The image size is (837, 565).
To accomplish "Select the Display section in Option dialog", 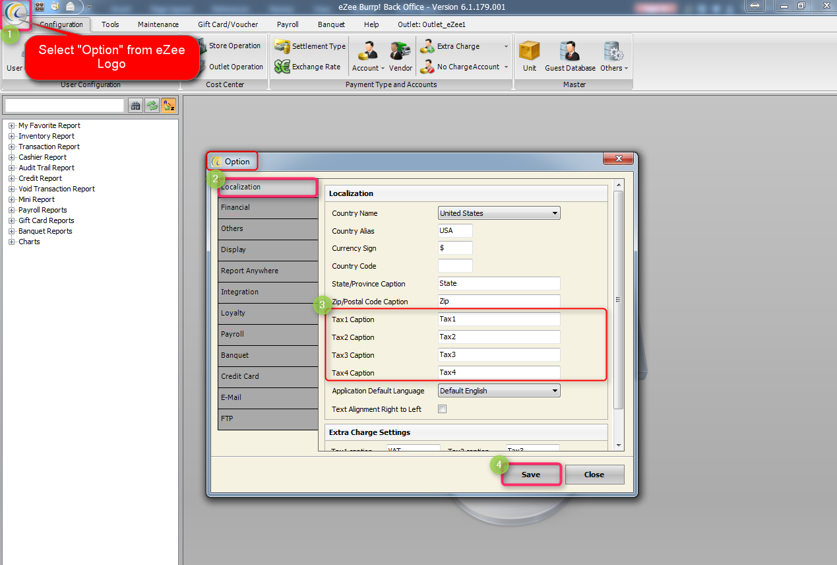I will click(268, 249).
